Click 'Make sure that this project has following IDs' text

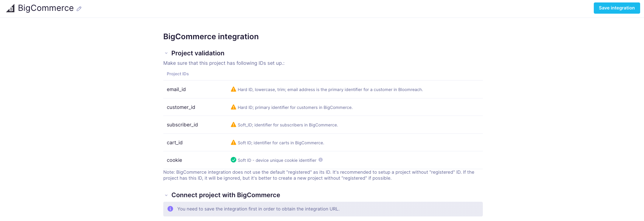click(x=224, y=63)
